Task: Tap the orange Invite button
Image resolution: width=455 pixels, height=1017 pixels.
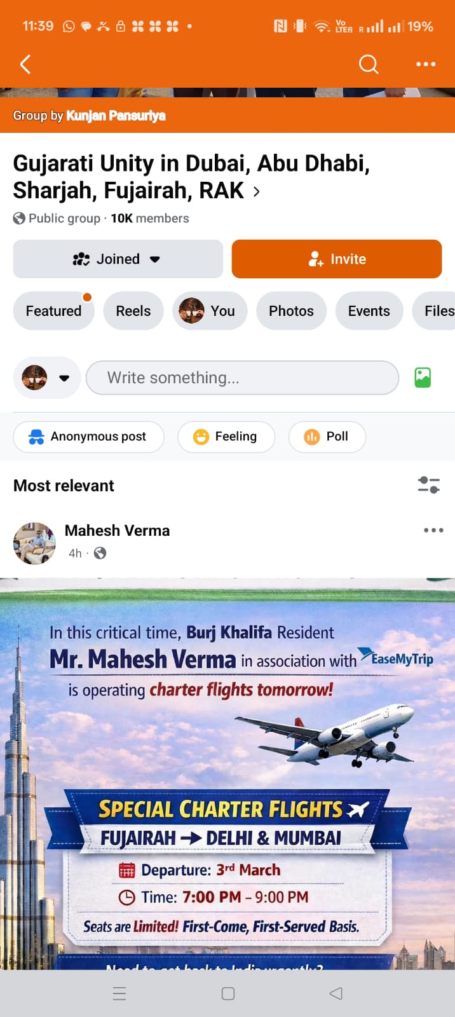Action: 337,259
